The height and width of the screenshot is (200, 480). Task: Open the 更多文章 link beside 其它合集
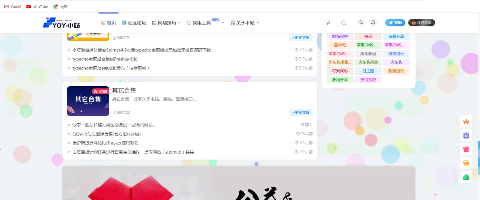pyautogui.click(x=301, y=112)
